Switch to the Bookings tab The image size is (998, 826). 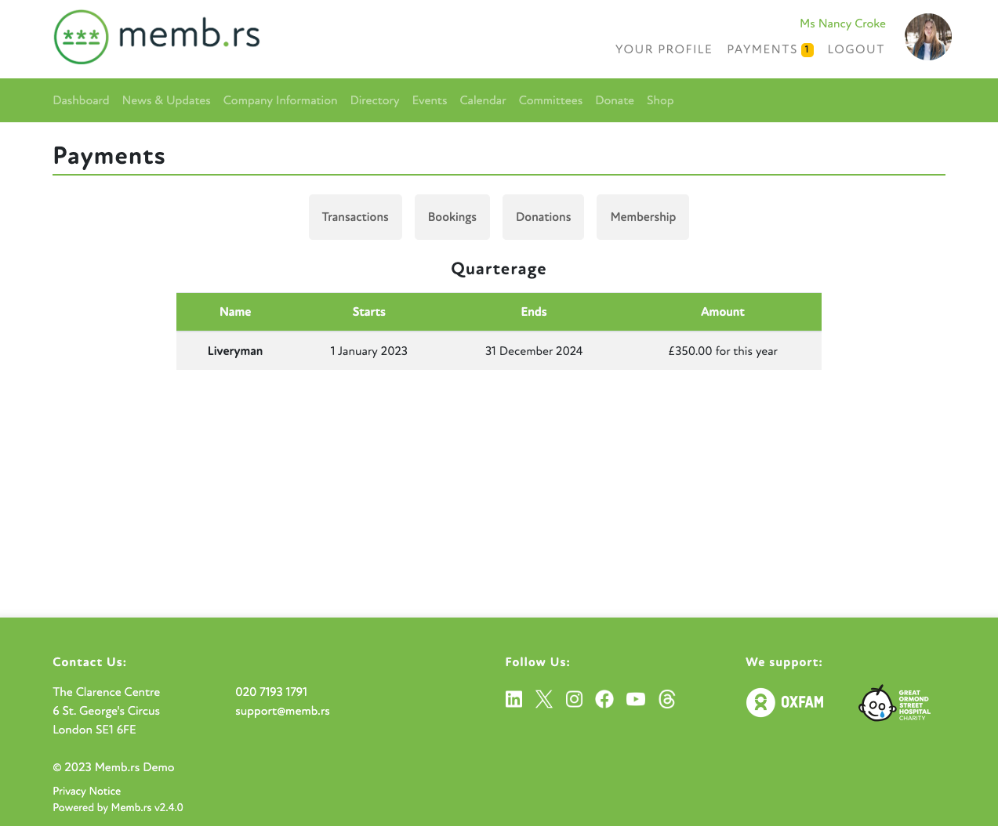click(452, 217)
